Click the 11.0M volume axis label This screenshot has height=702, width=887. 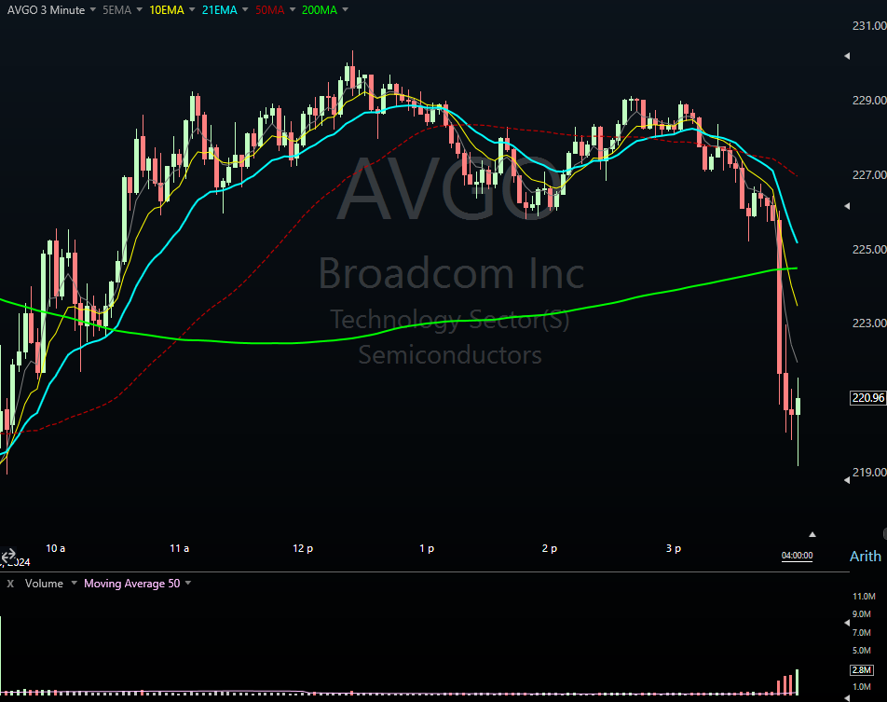(864, 596)
